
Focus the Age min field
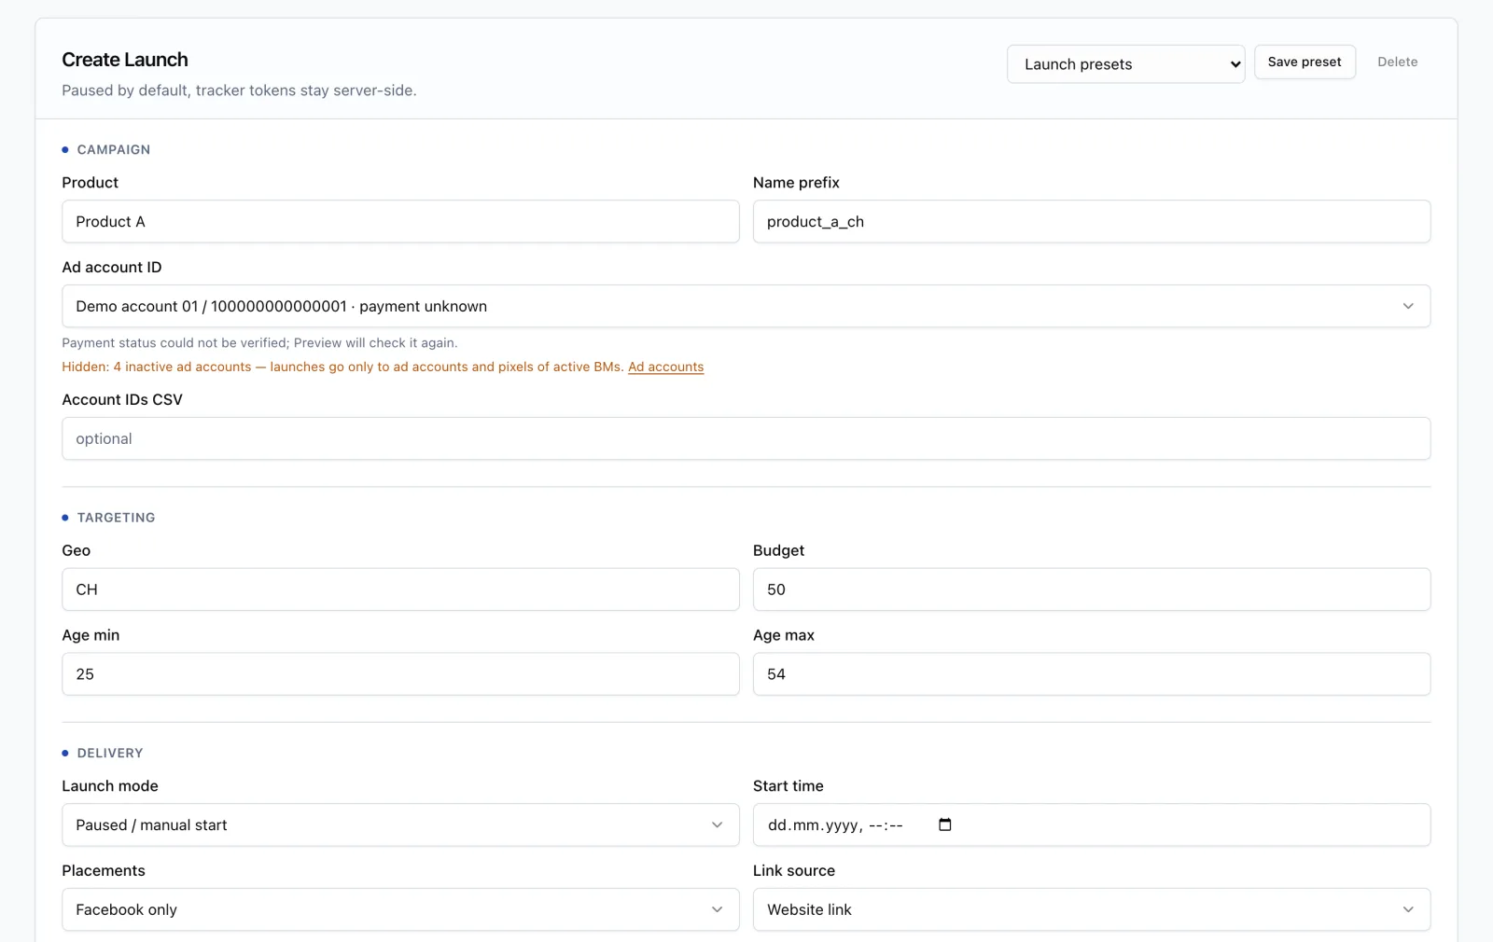400,674
